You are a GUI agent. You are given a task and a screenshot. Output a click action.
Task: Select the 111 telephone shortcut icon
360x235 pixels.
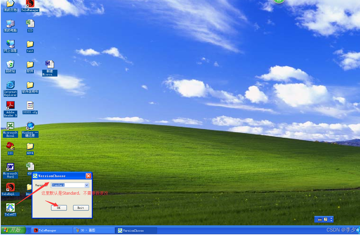coord(10,149)
